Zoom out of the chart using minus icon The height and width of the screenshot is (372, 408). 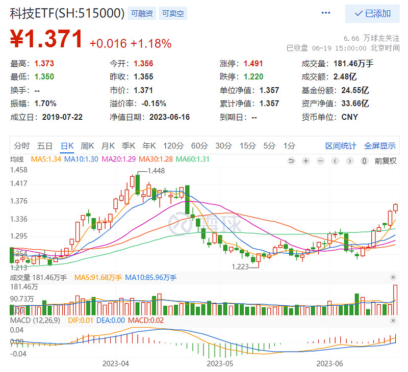[x=320, y=161]
